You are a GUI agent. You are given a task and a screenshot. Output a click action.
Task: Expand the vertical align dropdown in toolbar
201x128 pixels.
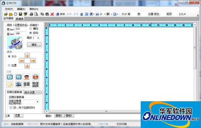click(94, 14)
